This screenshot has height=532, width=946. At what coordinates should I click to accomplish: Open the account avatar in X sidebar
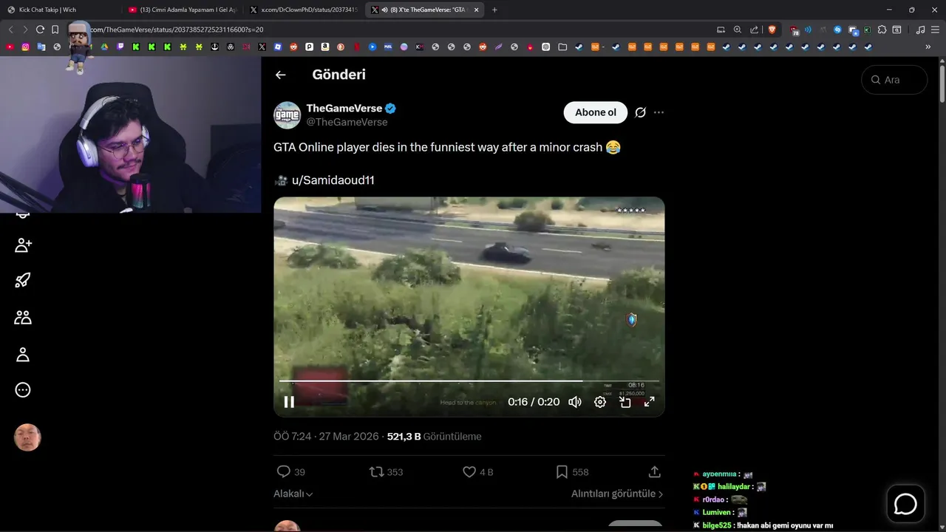(x=27, y=437)
